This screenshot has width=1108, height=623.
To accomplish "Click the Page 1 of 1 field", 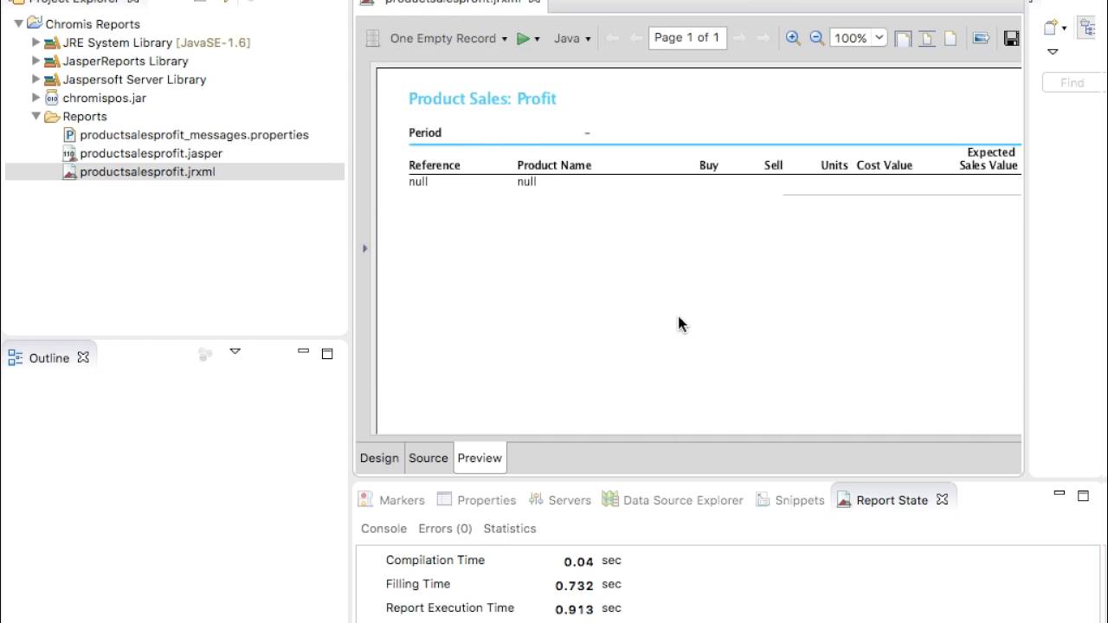I will point(687,37).
